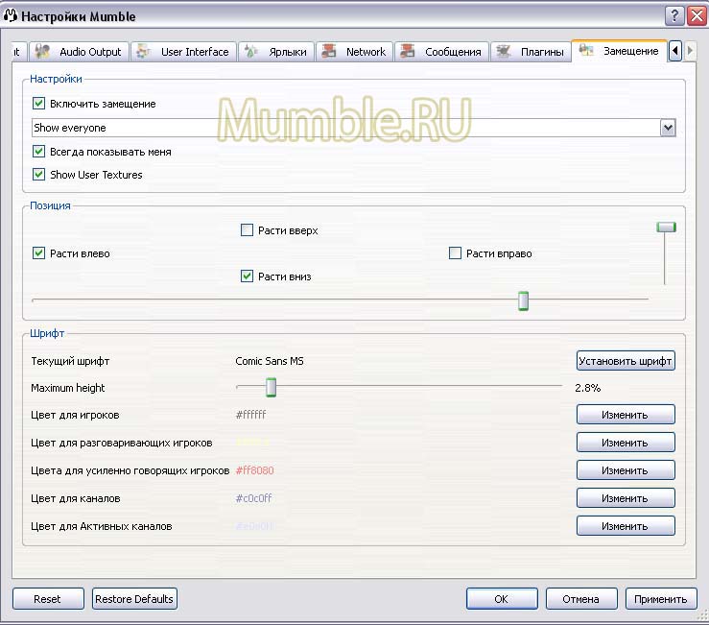The image size is (709, 625).
Task: Click Изменить for Цвет для каналов
Action: tap(626, 498)
